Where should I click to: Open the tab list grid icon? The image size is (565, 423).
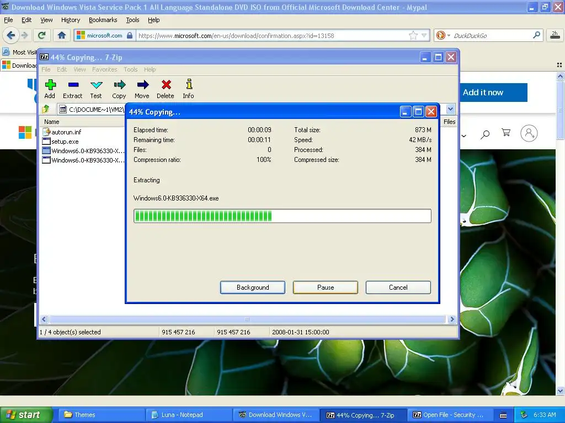pyautogui.click(x=559, y=65)
